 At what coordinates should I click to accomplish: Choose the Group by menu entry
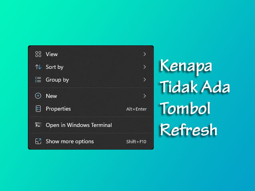(x=91, y=80)
